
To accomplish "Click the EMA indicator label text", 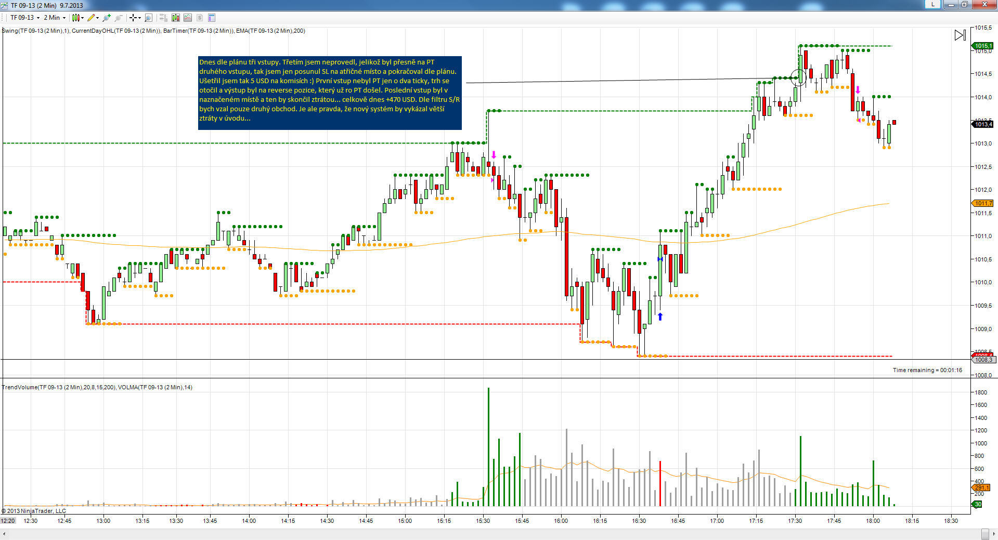I will 270,31.
